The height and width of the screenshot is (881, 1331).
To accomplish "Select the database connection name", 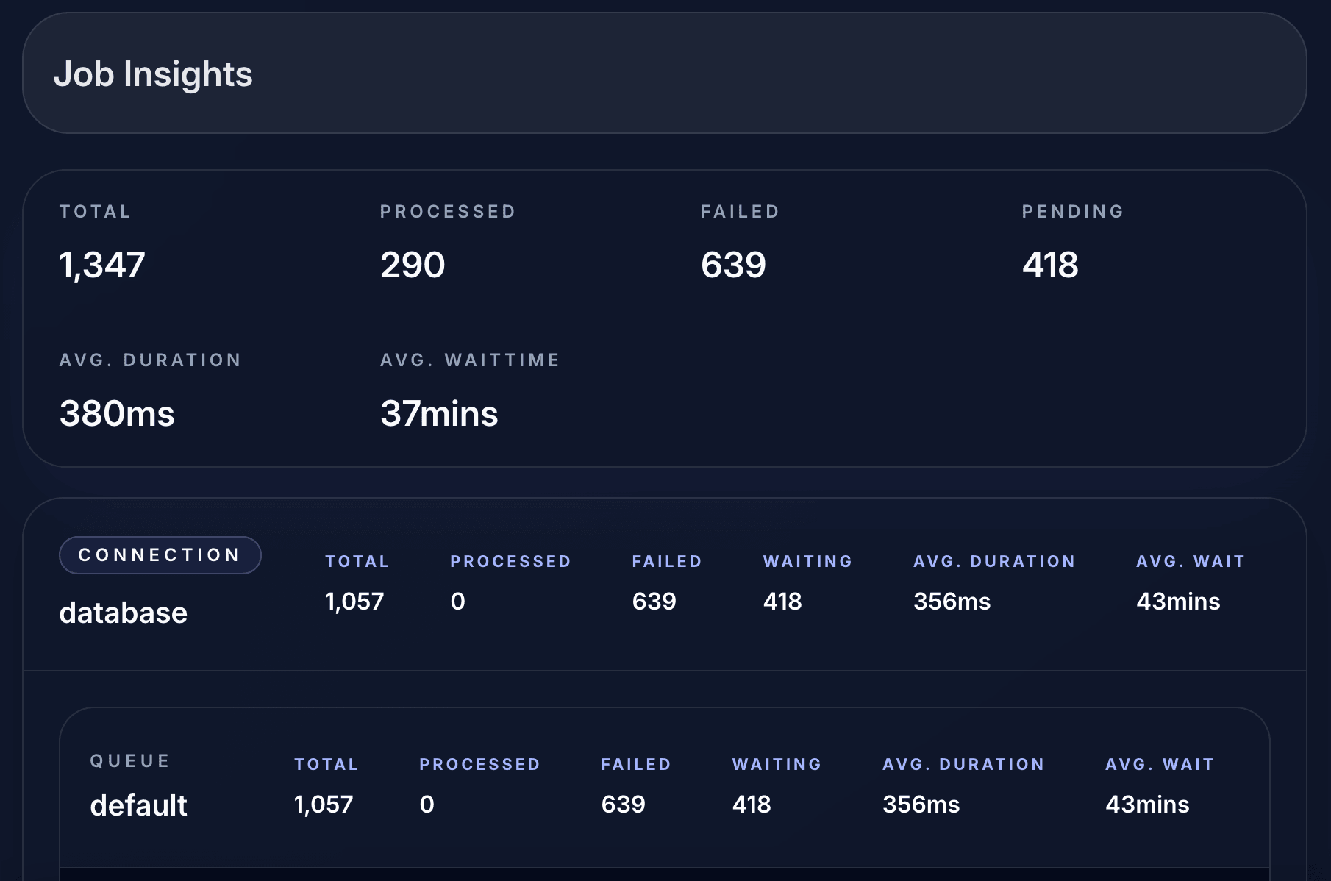I will coord(124,613).
